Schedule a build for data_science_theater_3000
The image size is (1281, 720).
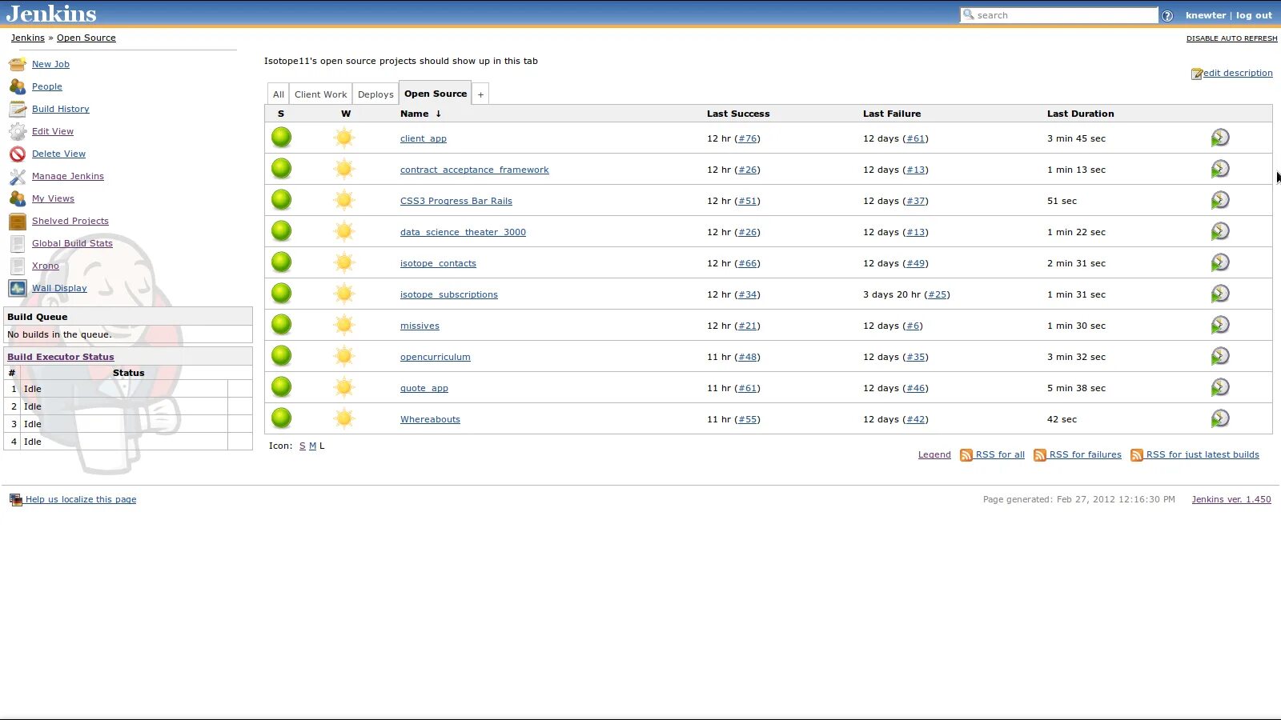(x=1220, y=231)
